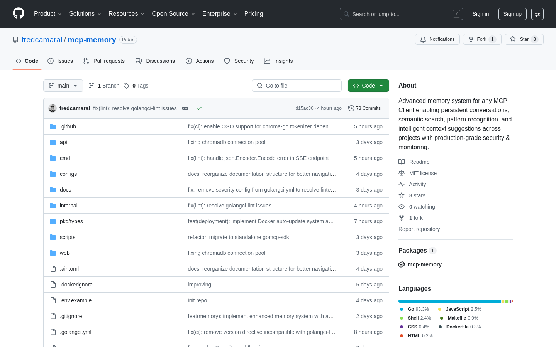Click the Go 93.3% language link
Viewport: 556px width, 347px height.
414,309
